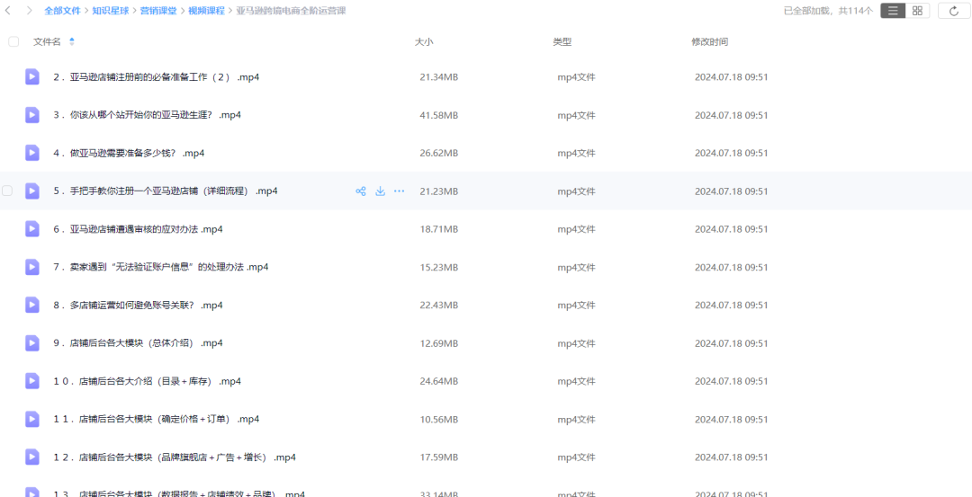This screenshot has width=972, height=497.
Task: Navigate to 视频课程 breadcrumb
Action: pos(206,11)
